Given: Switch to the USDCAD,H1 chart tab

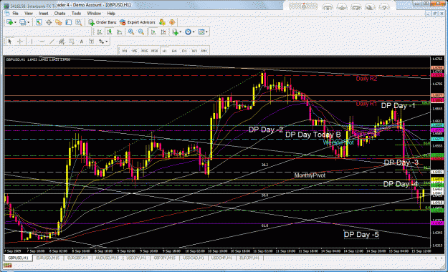Looking at the screenshot, I should [193, 258].
